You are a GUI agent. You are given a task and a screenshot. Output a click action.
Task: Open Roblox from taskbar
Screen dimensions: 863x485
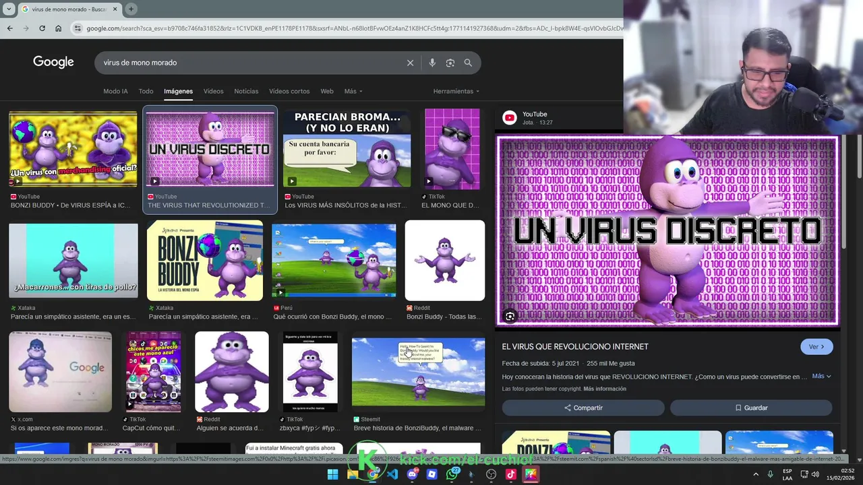432,474
